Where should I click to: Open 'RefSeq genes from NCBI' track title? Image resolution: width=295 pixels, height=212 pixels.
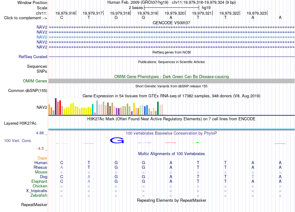tap(171, 52)
